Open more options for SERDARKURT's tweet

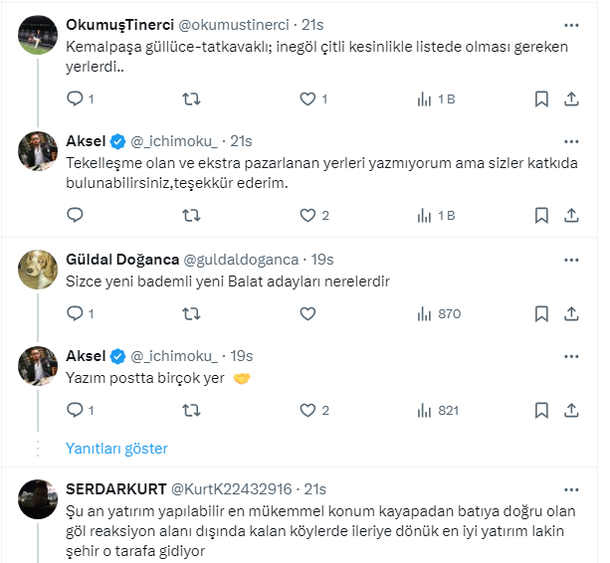pyautogui.click(x=571, y=488)
